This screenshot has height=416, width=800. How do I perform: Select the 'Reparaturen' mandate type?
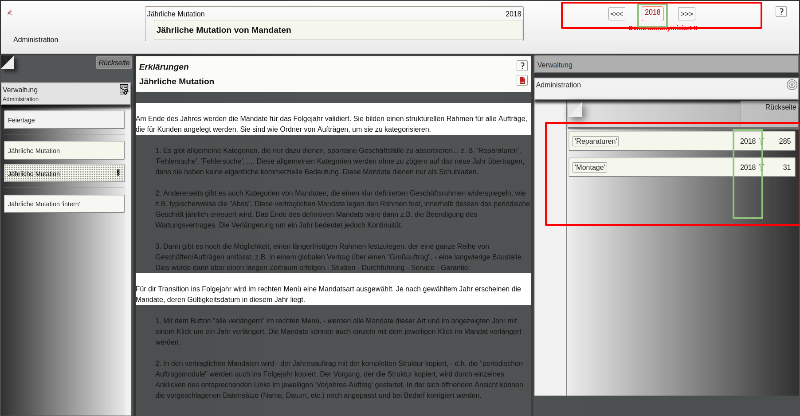(x=596, y=141)
